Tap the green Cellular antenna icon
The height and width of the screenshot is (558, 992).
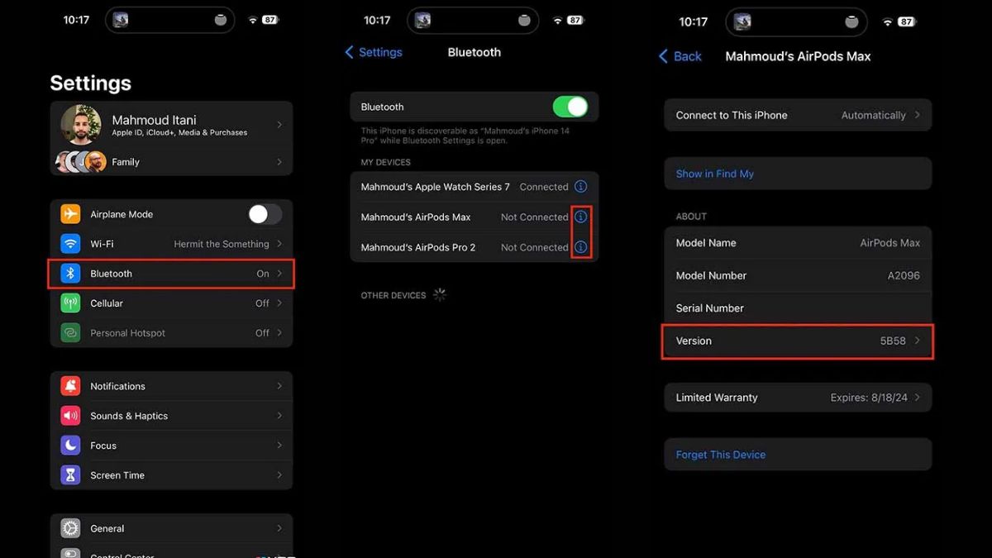coord(70,303)
